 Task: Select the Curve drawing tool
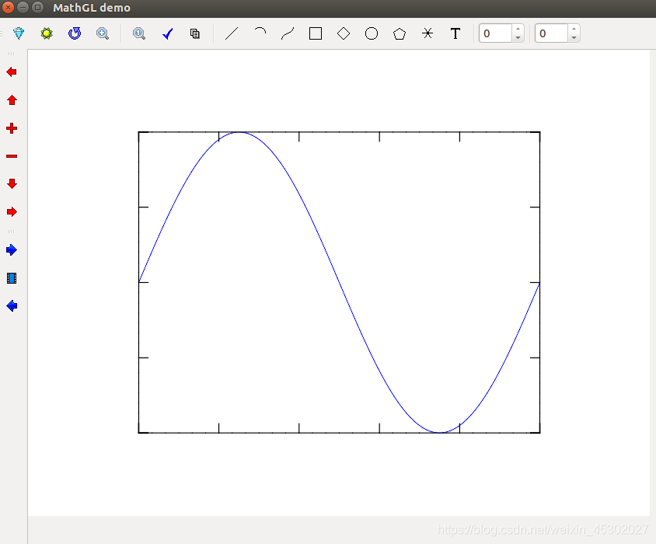point(287,33)
